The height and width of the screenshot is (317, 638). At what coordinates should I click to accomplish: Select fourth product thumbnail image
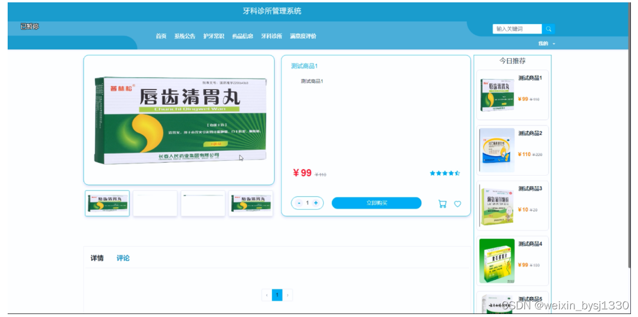[251, 203]
